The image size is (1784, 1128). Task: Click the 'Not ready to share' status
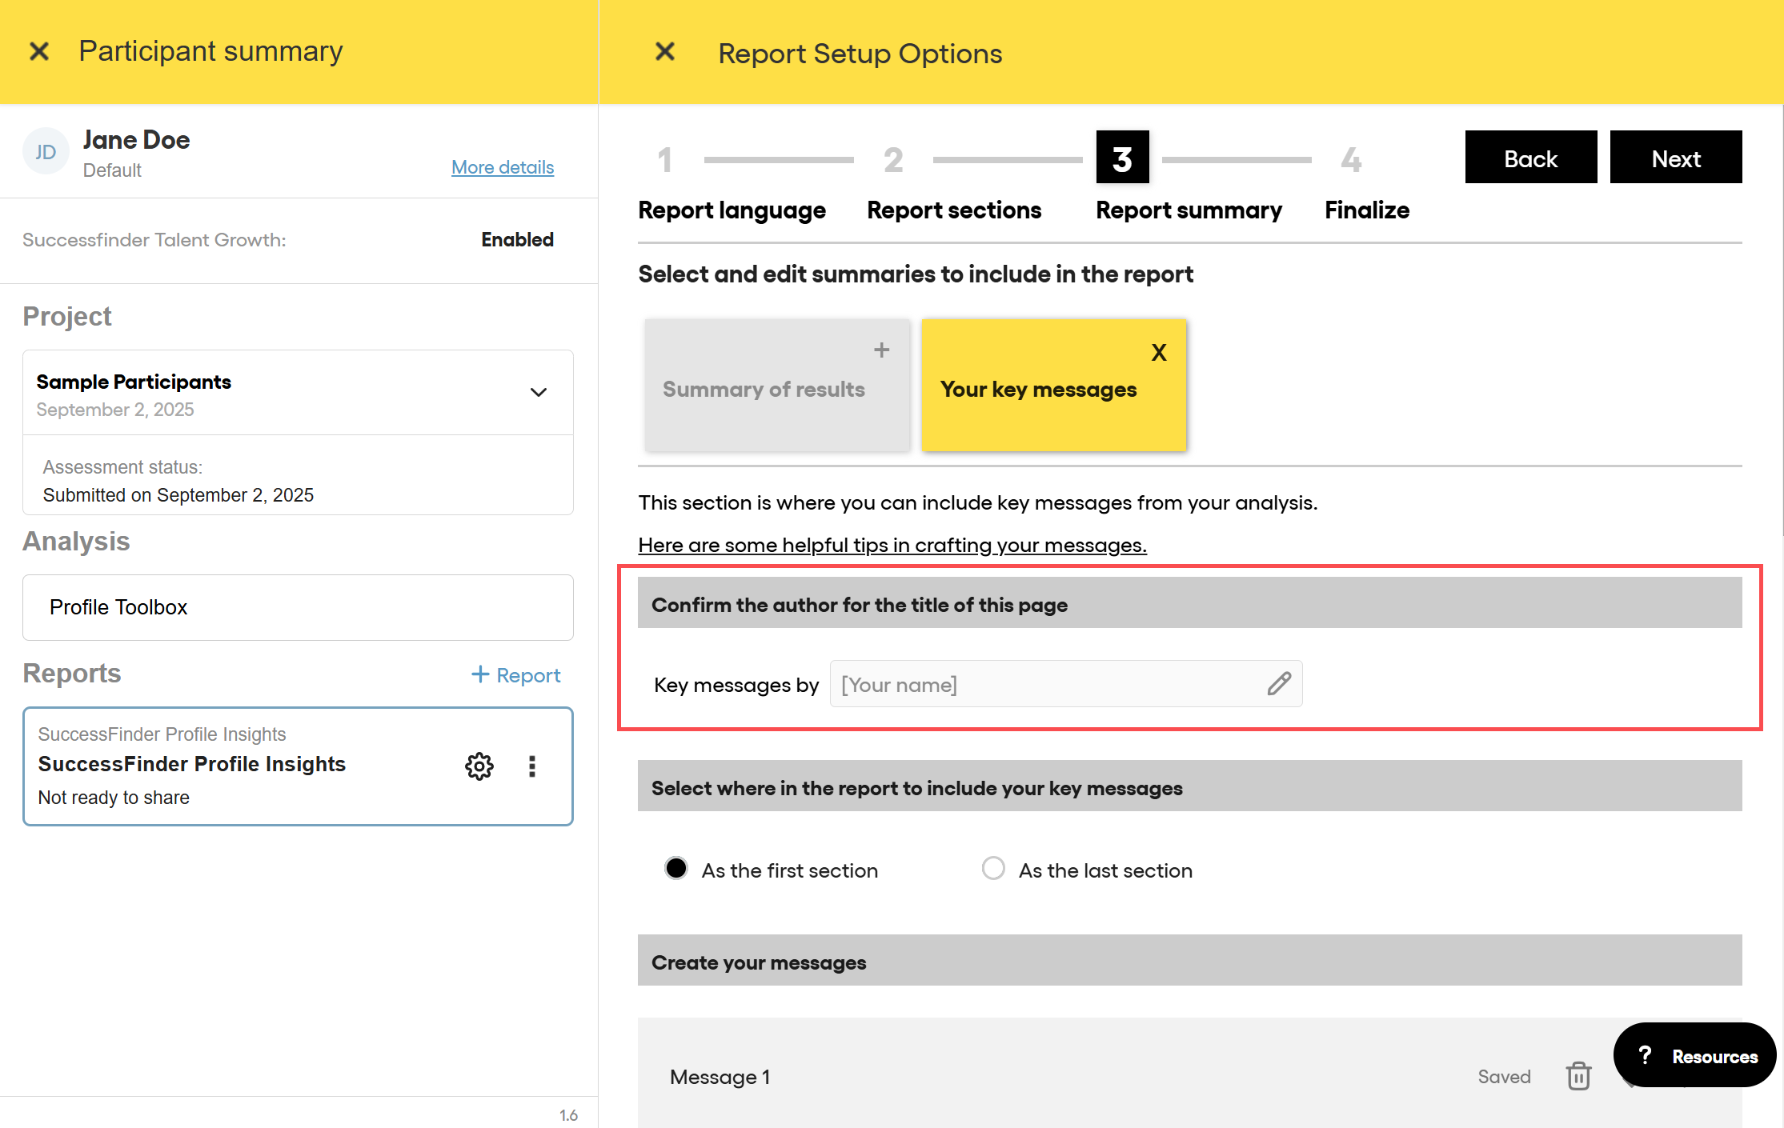click(x=114, y=798)
